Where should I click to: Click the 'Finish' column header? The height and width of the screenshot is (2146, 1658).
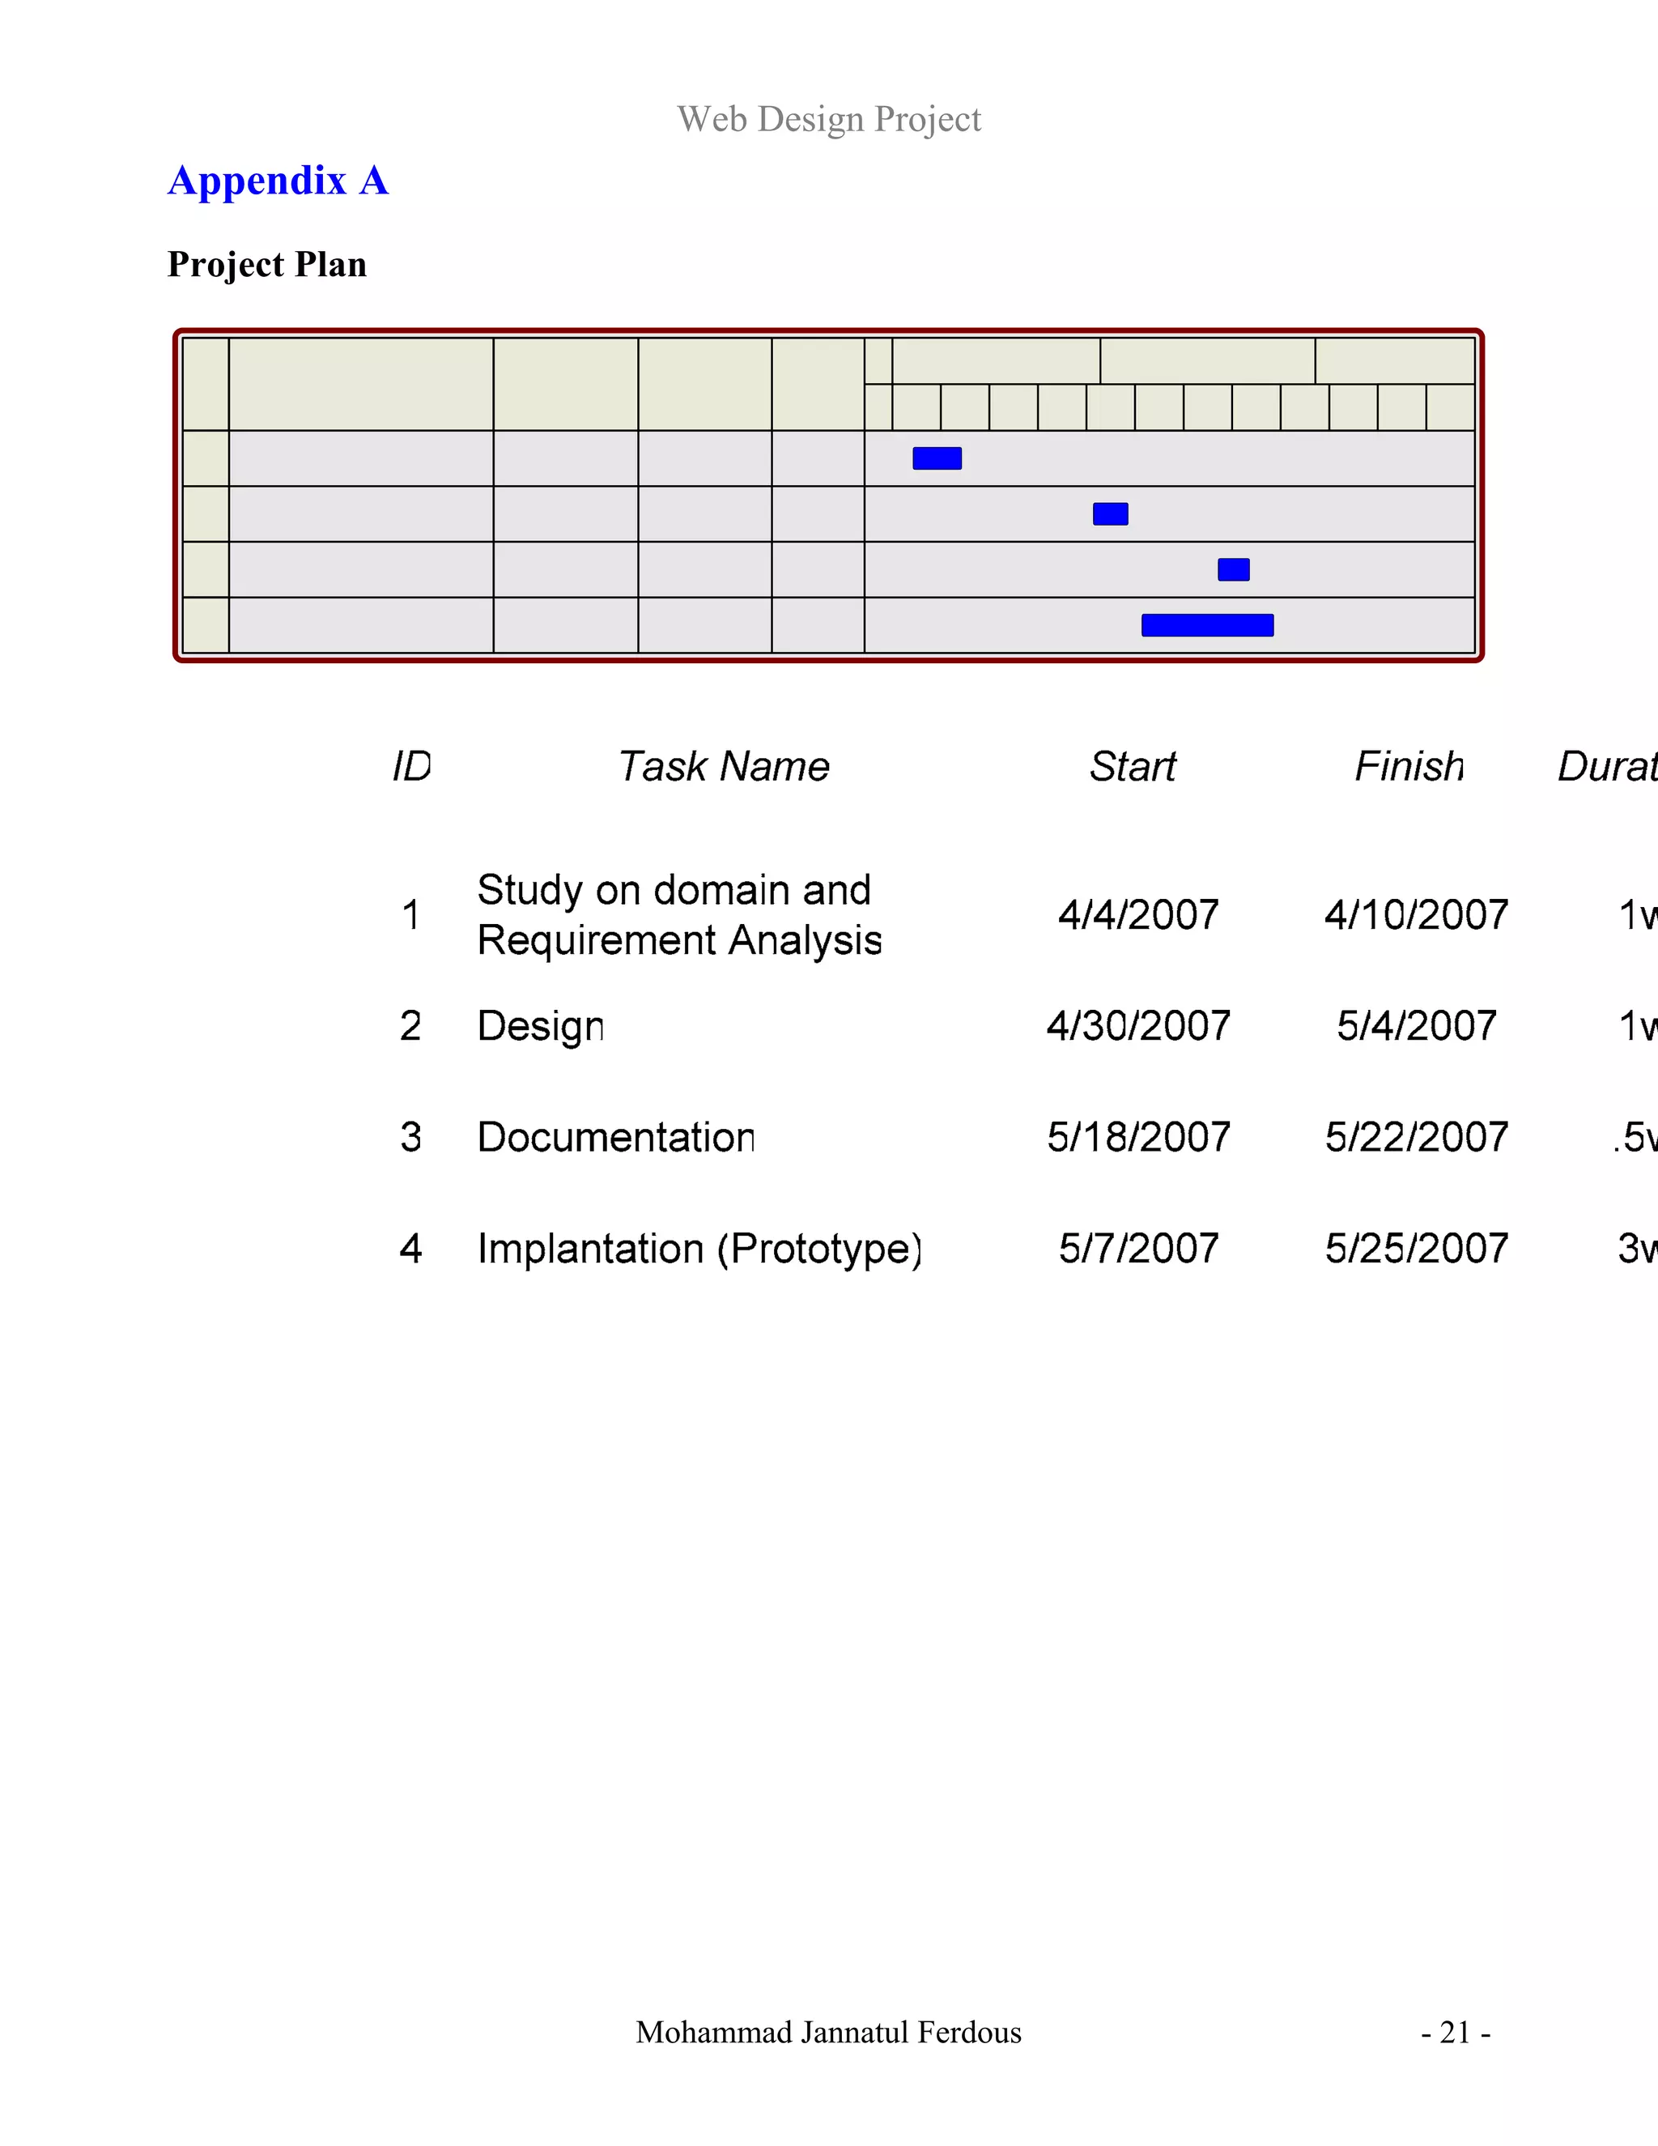pyautogui.click(x=1409, y=766)
